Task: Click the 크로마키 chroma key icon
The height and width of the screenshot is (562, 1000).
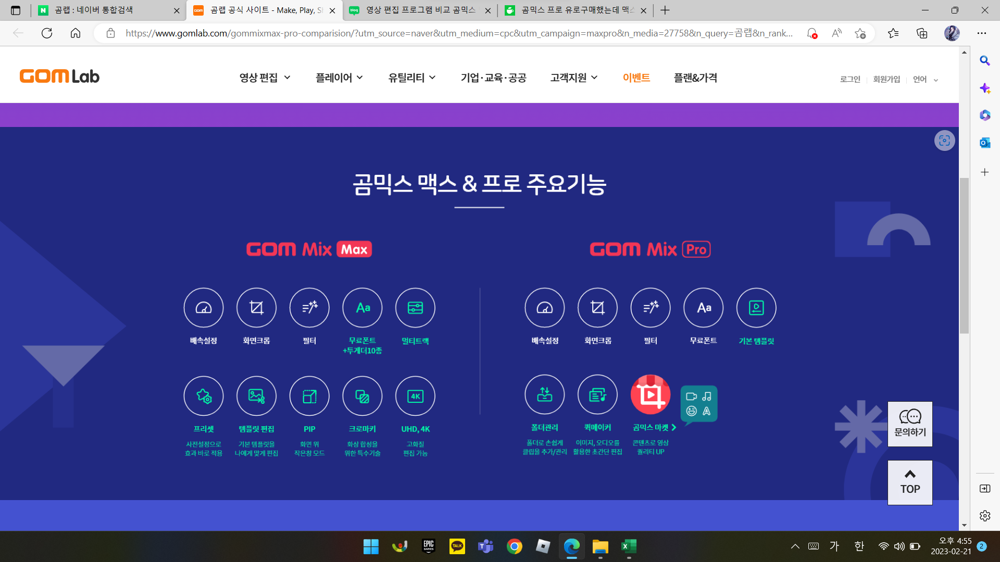Action: point(362,396)
